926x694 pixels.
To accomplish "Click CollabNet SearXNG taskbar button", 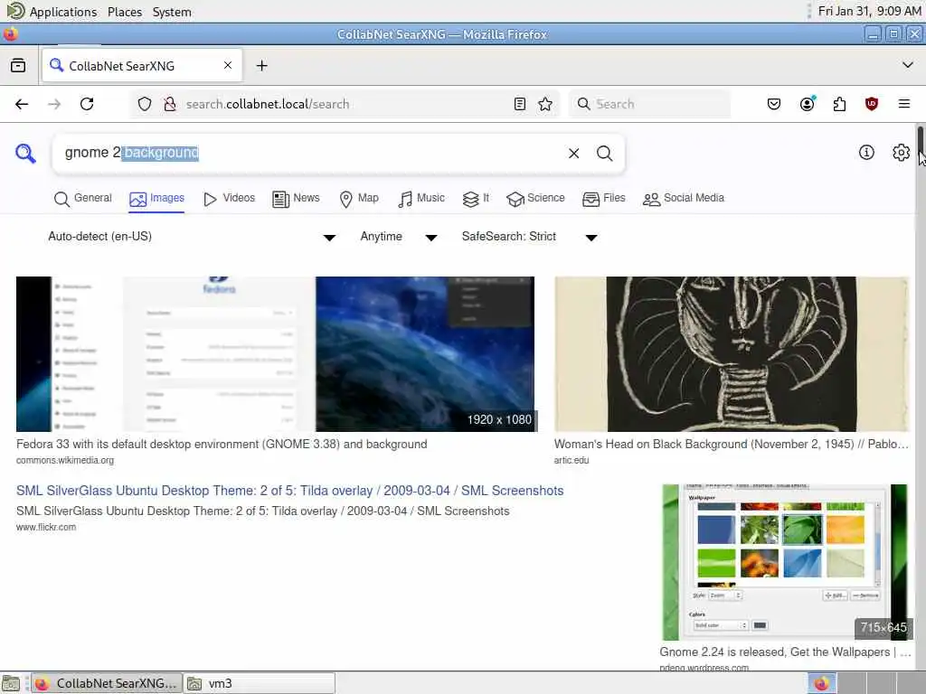I will click(x=107, y=683).
